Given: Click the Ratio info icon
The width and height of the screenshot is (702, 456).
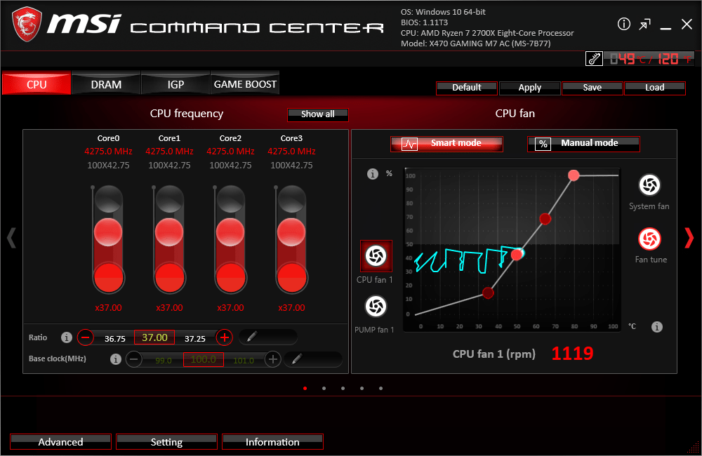Looking at the screenshot, I should pos(66,337).
